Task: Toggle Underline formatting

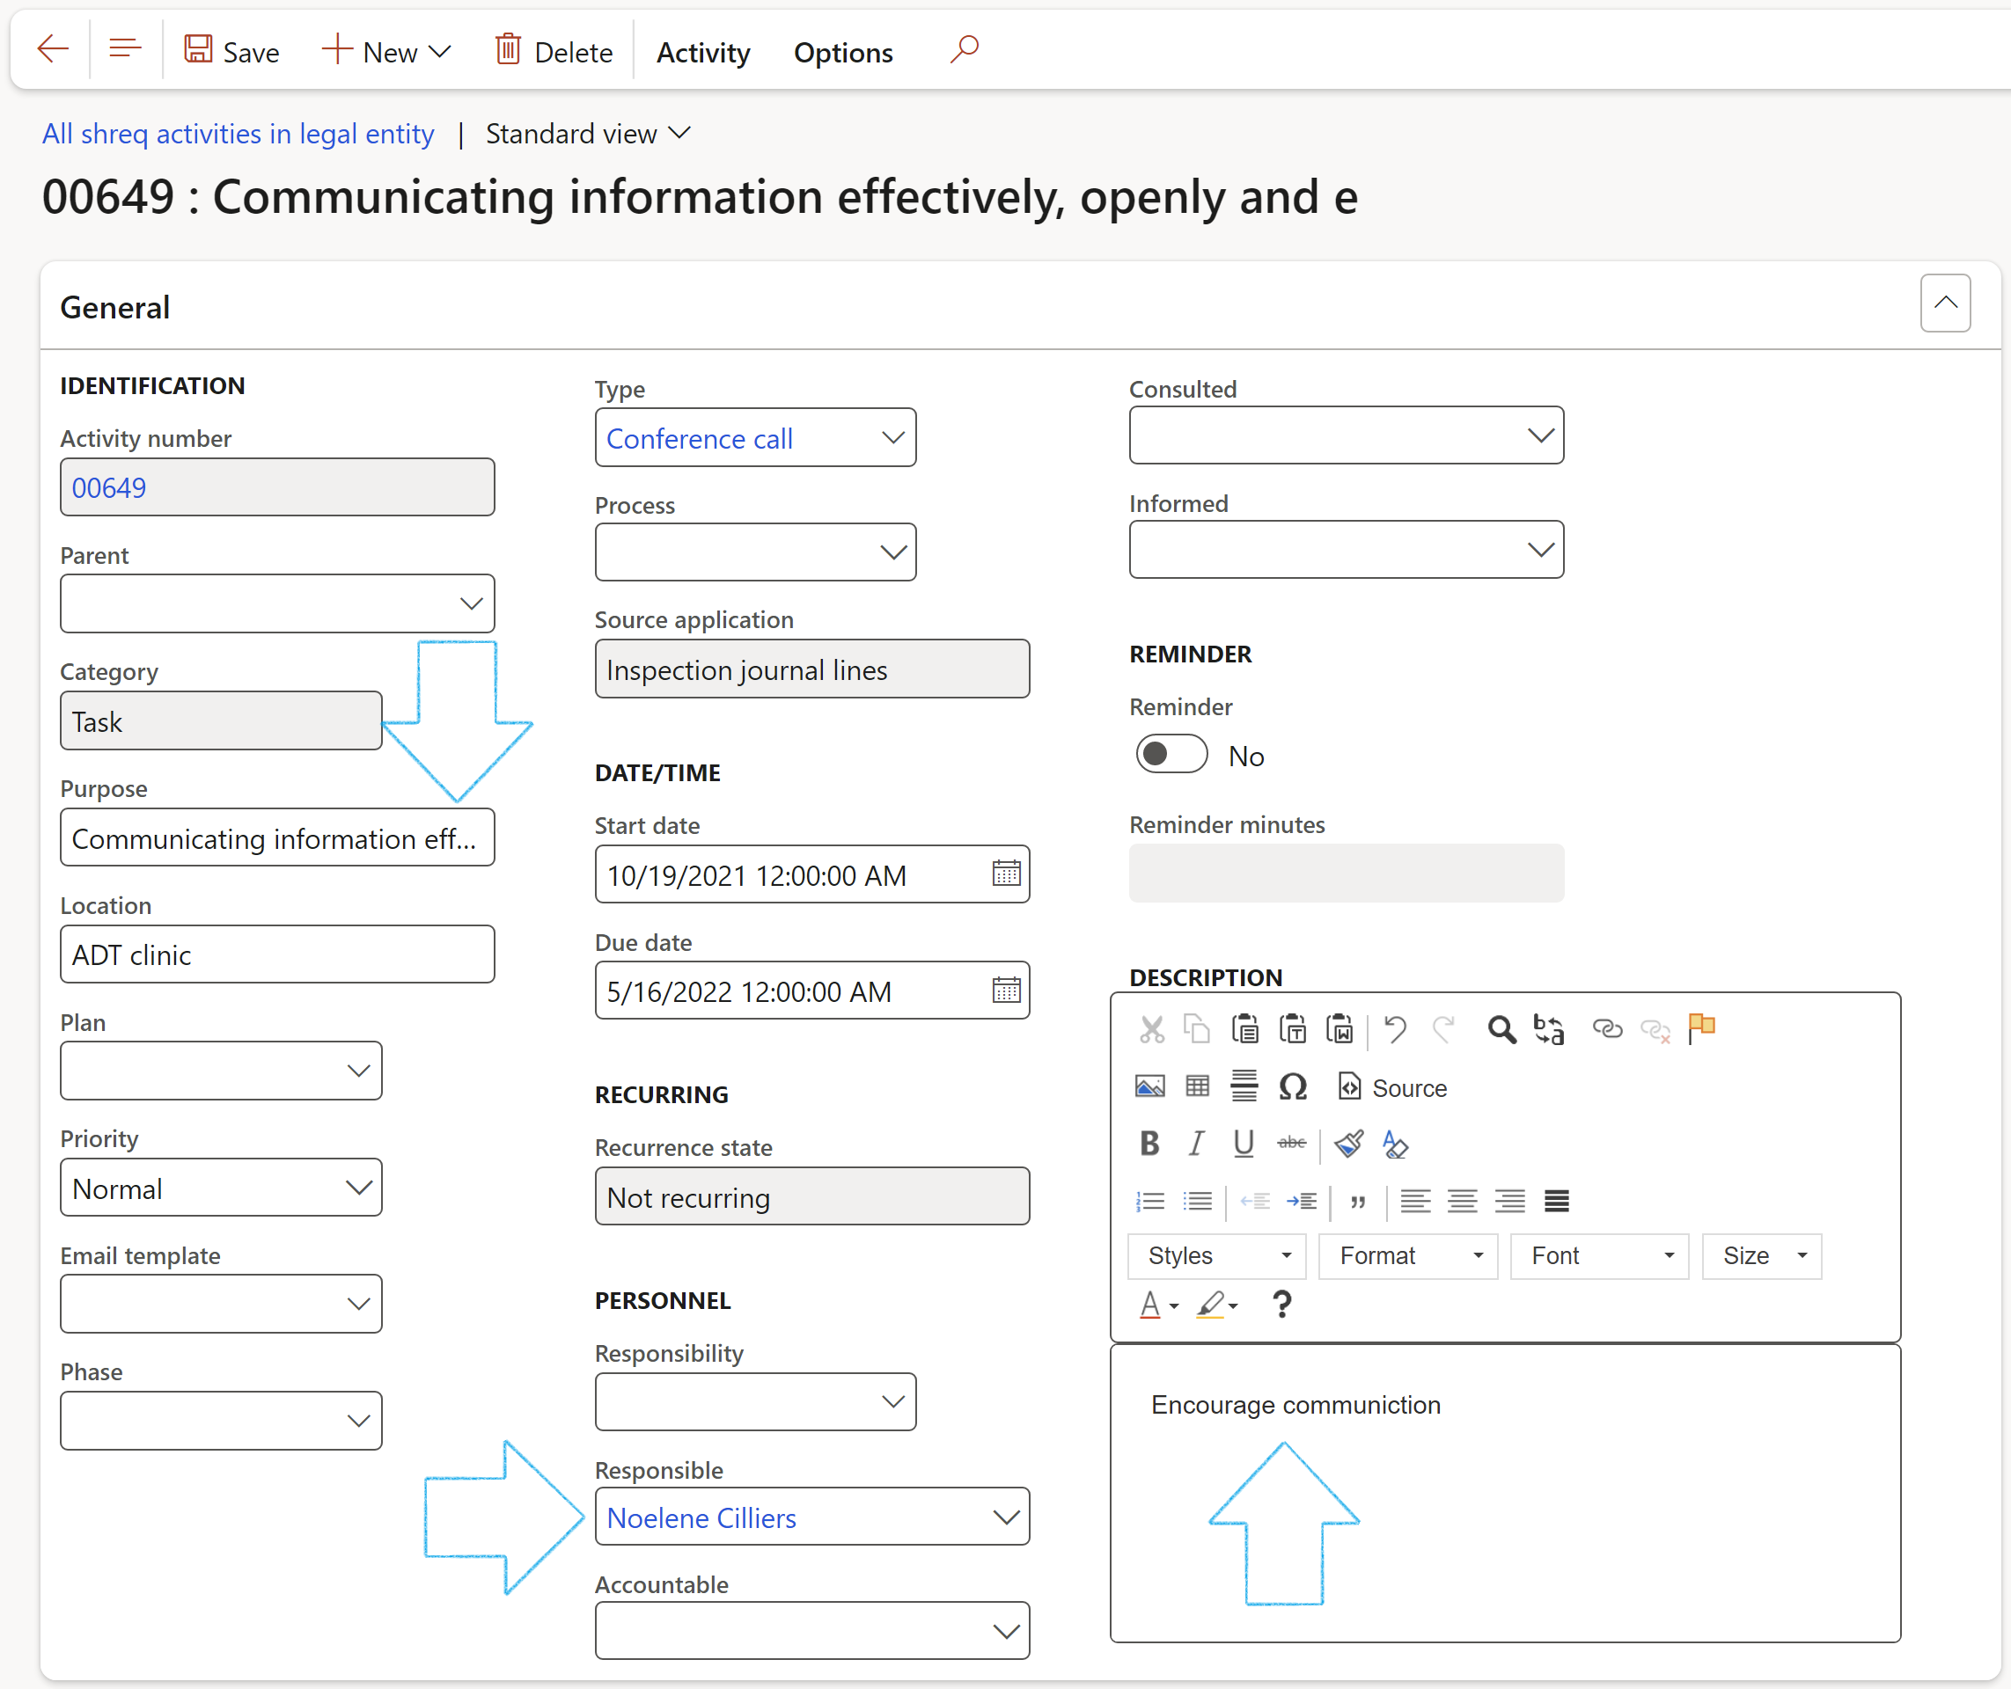Action: point(1244,1144)
